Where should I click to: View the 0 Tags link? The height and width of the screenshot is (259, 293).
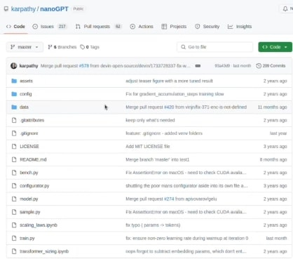click(x=90, y=47)
